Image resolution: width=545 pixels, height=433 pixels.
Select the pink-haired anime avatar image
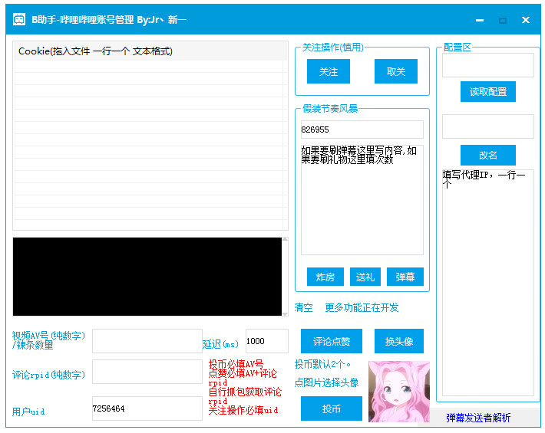398,391
